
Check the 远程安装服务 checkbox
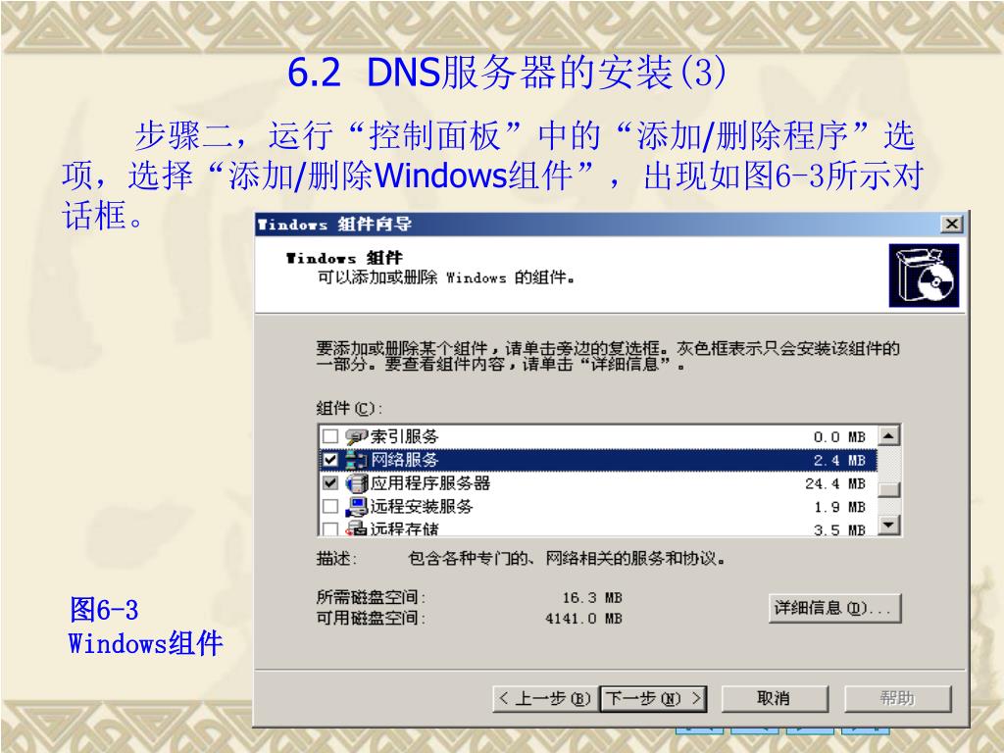pyautogui.click(x=329, y=507)
